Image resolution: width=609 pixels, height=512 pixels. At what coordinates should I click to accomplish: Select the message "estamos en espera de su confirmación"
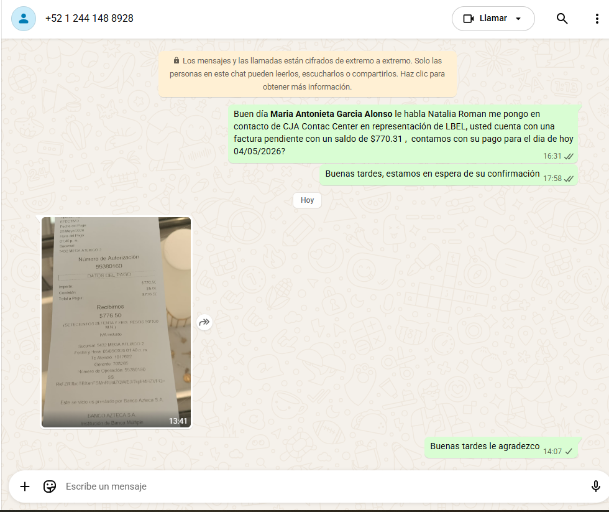tap(448, 175)
